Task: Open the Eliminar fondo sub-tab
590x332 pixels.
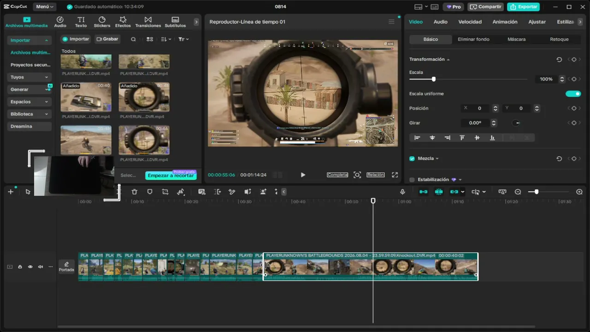Action: pyautogui.click(x=473, y=39)
